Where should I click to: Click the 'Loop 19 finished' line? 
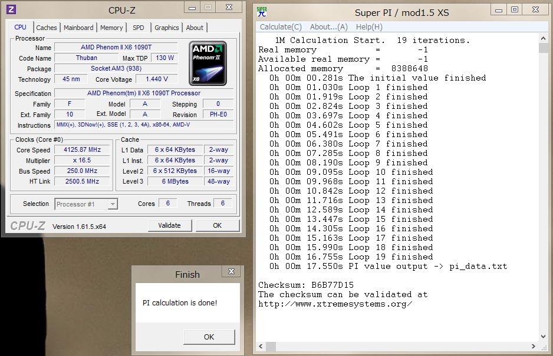pyautogui.click(x=351, y=257)
